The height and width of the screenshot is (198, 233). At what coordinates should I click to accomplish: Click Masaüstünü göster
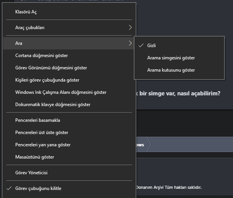(x=34, y=157)
